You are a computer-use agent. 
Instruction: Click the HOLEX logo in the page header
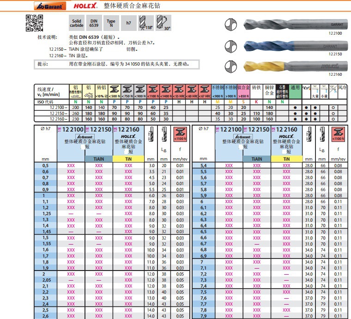[x=86, y=6]
